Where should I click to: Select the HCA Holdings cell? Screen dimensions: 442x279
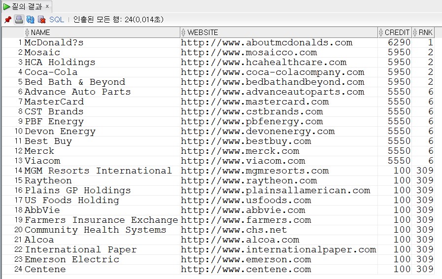[x=102, y=62]
